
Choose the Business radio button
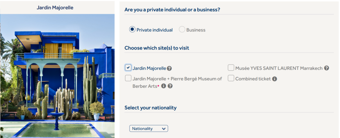[182, 29]
